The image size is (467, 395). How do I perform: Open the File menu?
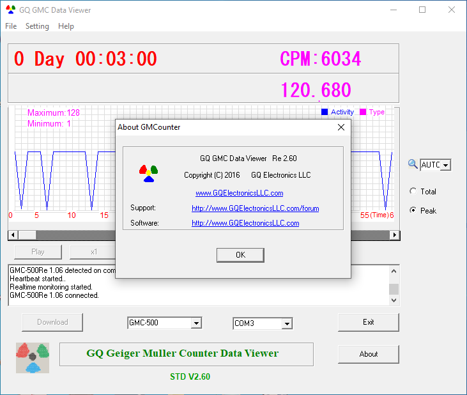(x=11, y=26)
